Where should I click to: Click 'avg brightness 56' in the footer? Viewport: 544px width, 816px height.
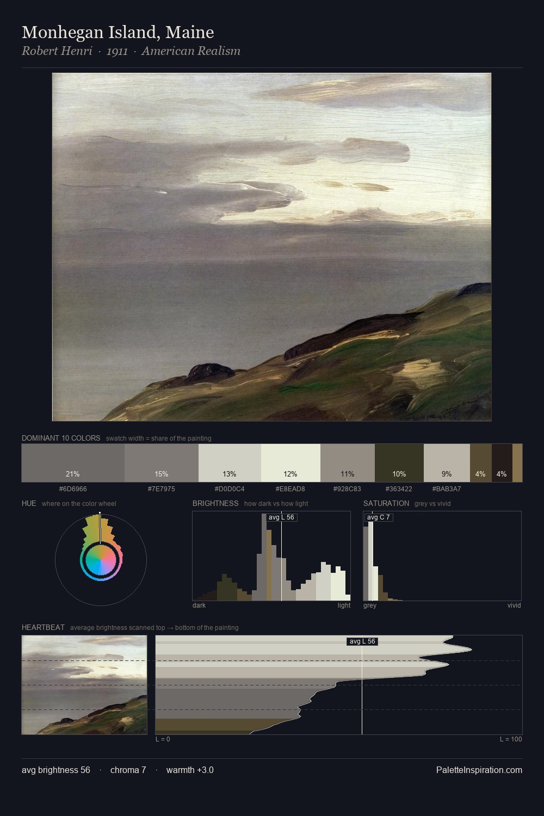56,770
